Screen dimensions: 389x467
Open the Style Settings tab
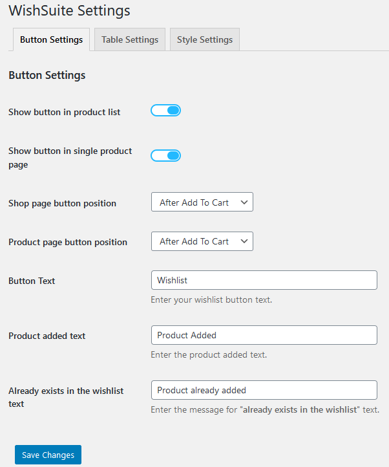pyautogui.click(x=205, y=39)
